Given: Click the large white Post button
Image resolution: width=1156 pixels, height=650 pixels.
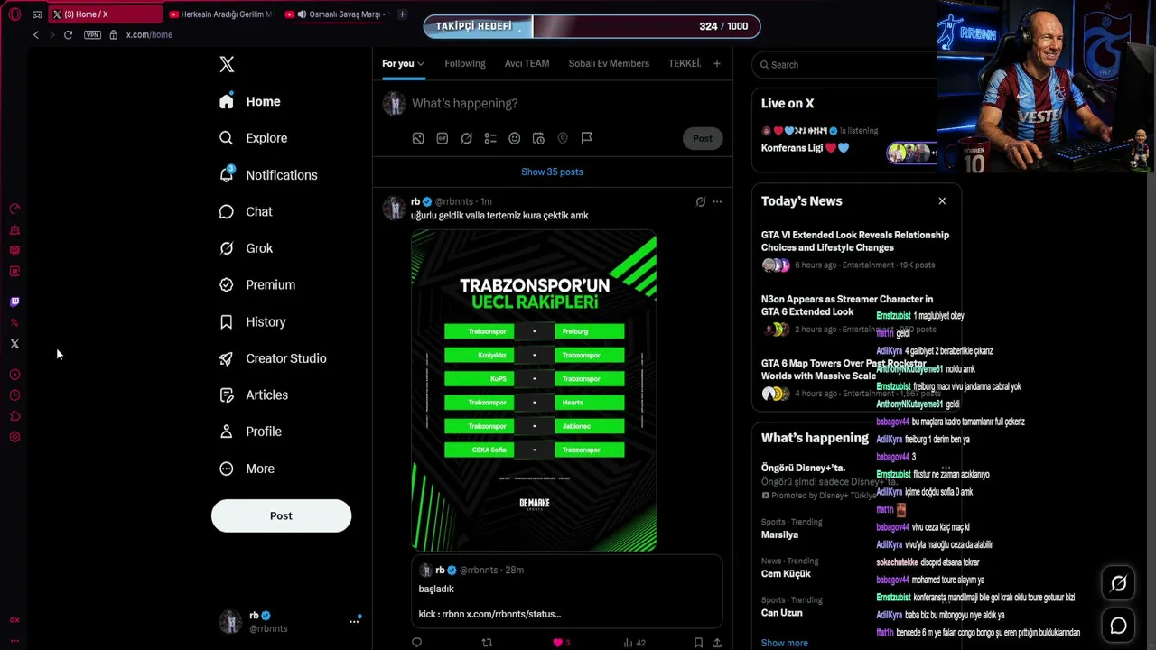Looking at the screenshot, I should click(x=281, y=515).
